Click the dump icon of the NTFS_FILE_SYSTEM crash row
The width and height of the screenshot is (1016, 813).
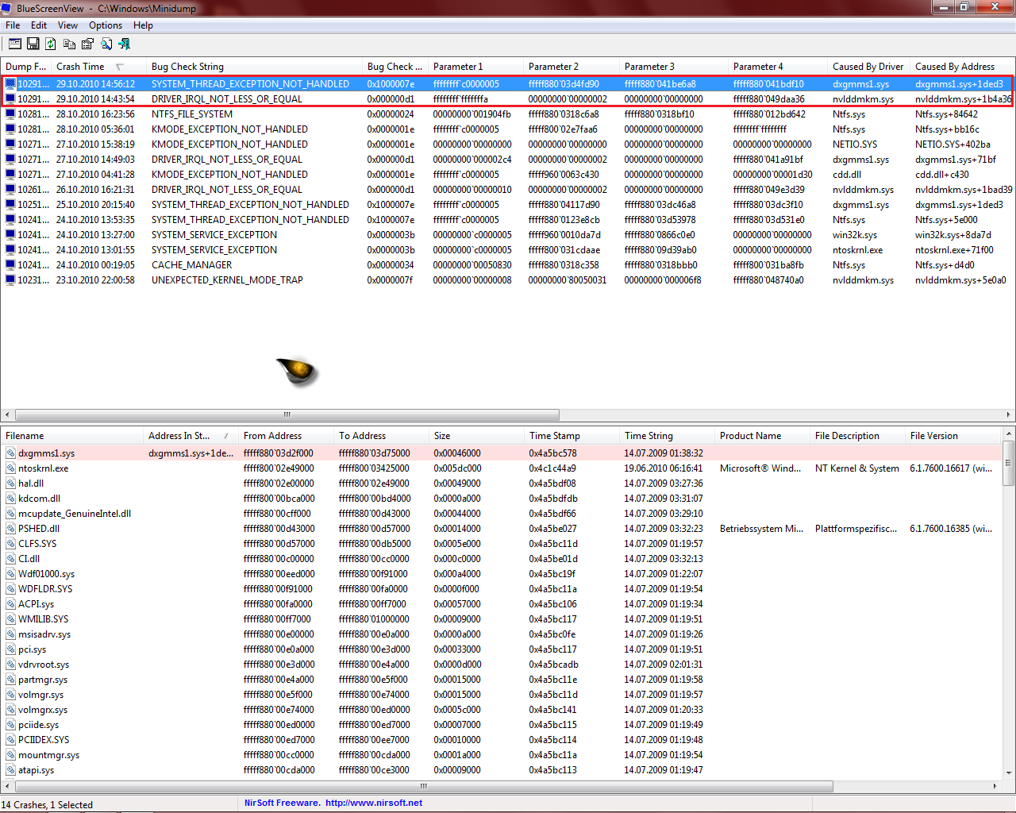click(x=10, y=114)
